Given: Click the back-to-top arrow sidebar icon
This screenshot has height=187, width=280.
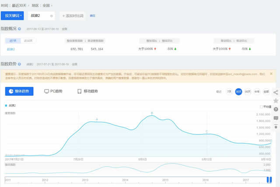Looking at the screenshot, I should pos(276,126).
